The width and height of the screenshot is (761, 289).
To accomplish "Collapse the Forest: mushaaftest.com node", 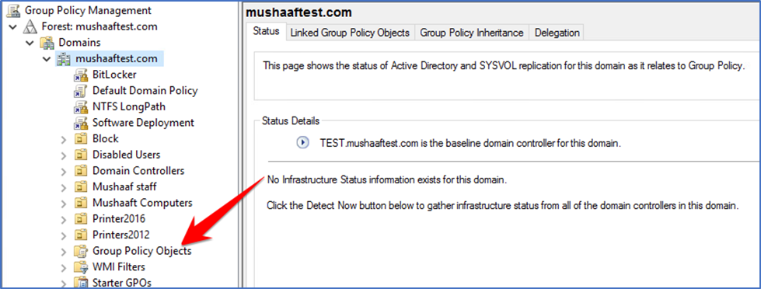I will click(x=13, y=26).
